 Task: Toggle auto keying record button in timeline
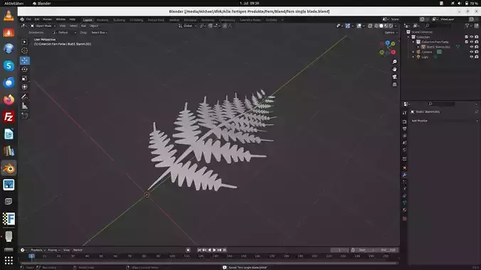[188, 250]
